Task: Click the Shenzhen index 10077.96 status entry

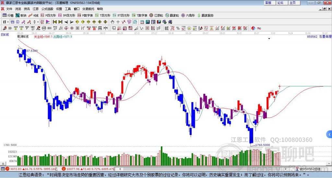Action: (x=88, y=169)
